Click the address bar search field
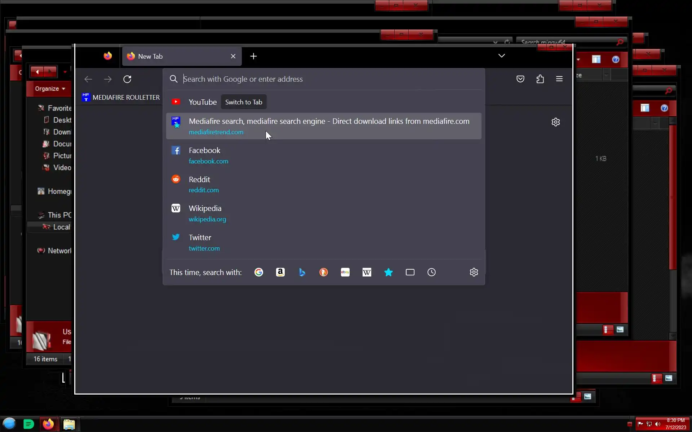 pyautogui.click(x=324, y=79)
